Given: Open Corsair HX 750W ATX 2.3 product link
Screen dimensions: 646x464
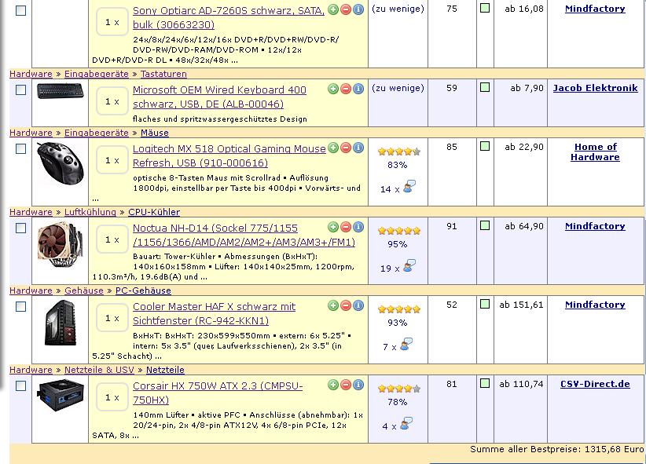Looking at the screenshot, I should pyautogui.click(x=218, y=393).
